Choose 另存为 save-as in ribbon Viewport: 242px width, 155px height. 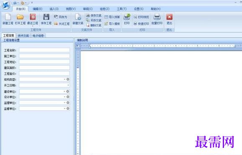61,17
